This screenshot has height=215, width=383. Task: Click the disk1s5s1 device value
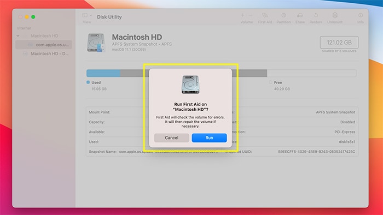[x=347, y=142]
